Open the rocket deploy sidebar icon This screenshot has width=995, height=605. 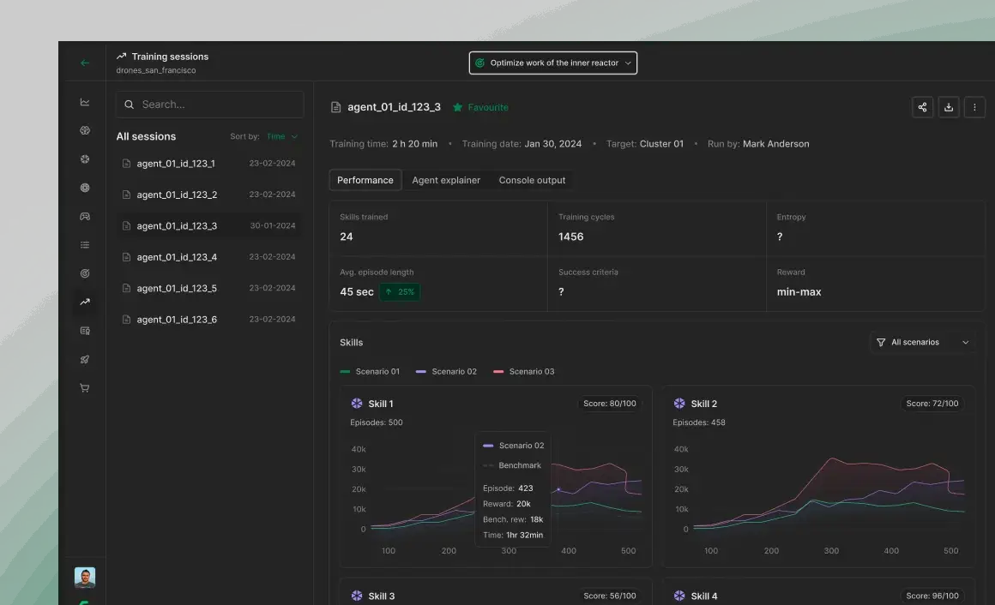click(x=84, y=360)
